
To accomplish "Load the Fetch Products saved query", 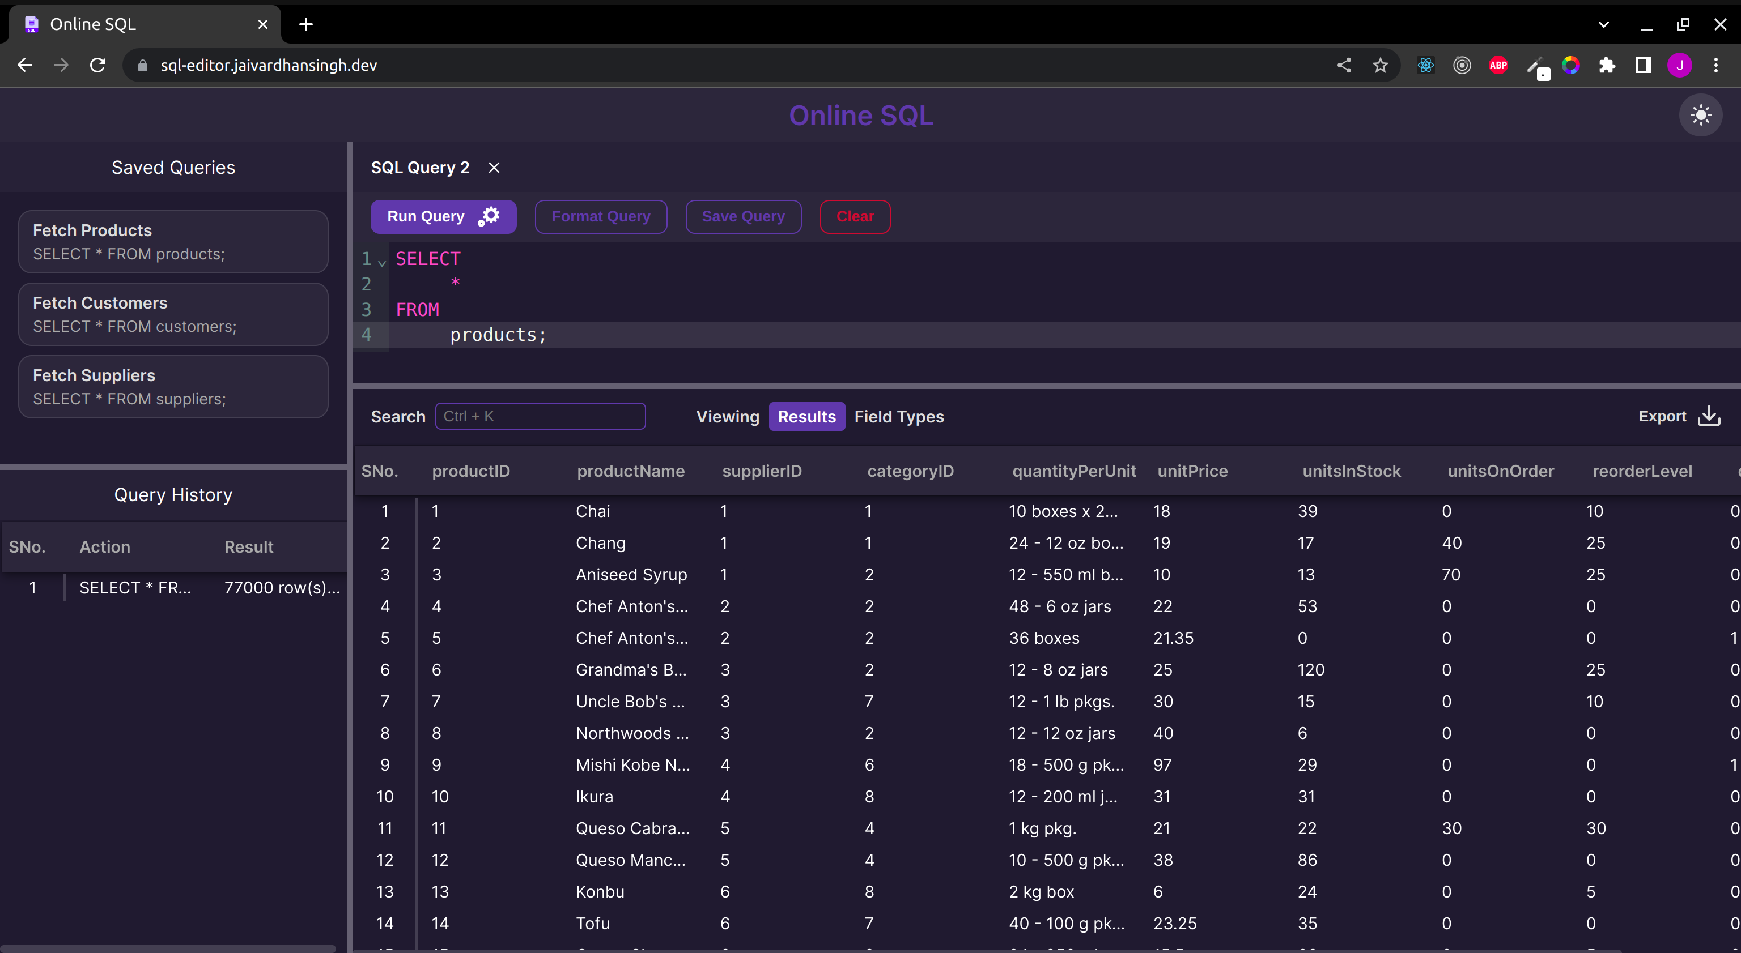I will [173, 242].
